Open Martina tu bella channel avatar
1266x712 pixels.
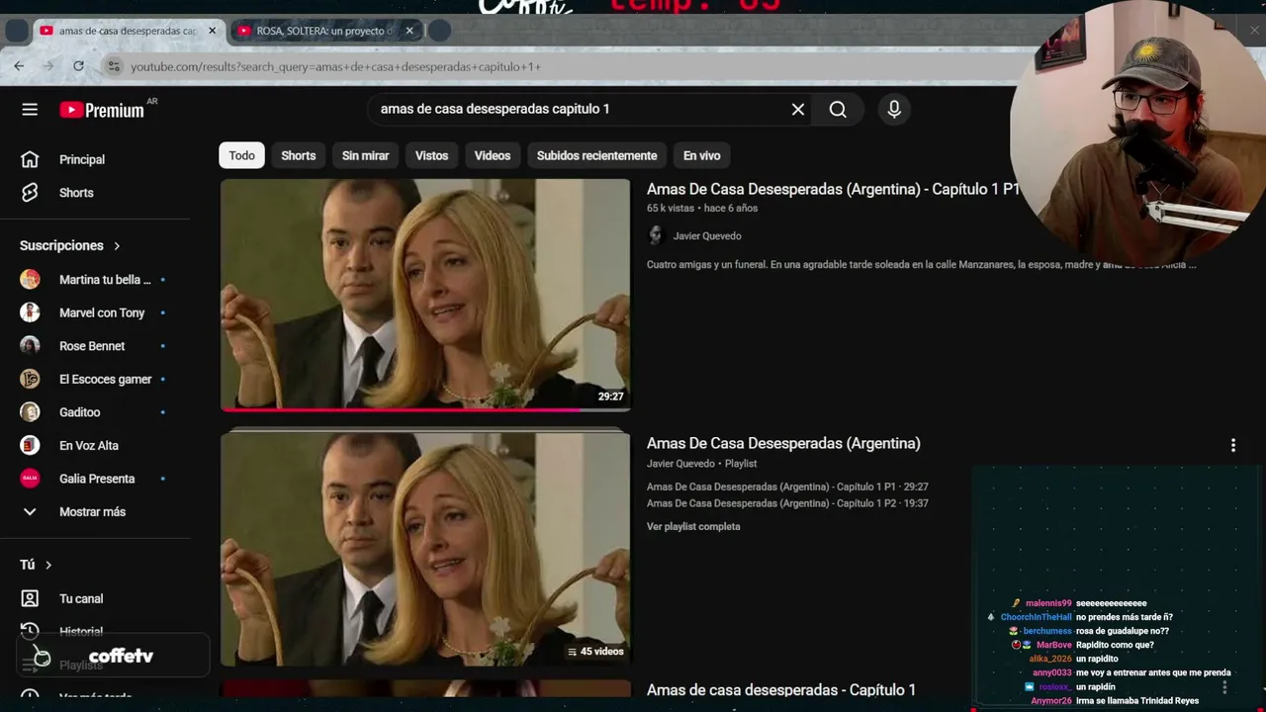[30, 280]
